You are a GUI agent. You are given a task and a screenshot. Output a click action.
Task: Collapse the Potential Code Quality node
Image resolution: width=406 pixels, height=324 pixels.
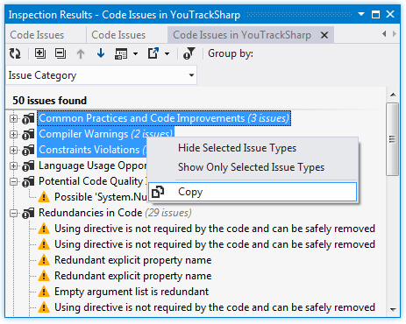(x=13, y=181)
